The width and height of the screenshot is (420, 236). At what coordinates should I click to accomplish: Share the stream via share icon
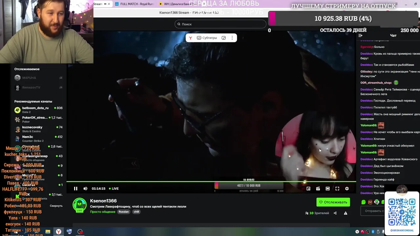coord(335,213)
